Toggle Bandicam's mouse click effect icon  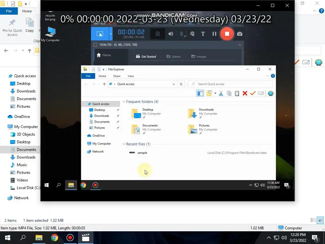point(192,34)
